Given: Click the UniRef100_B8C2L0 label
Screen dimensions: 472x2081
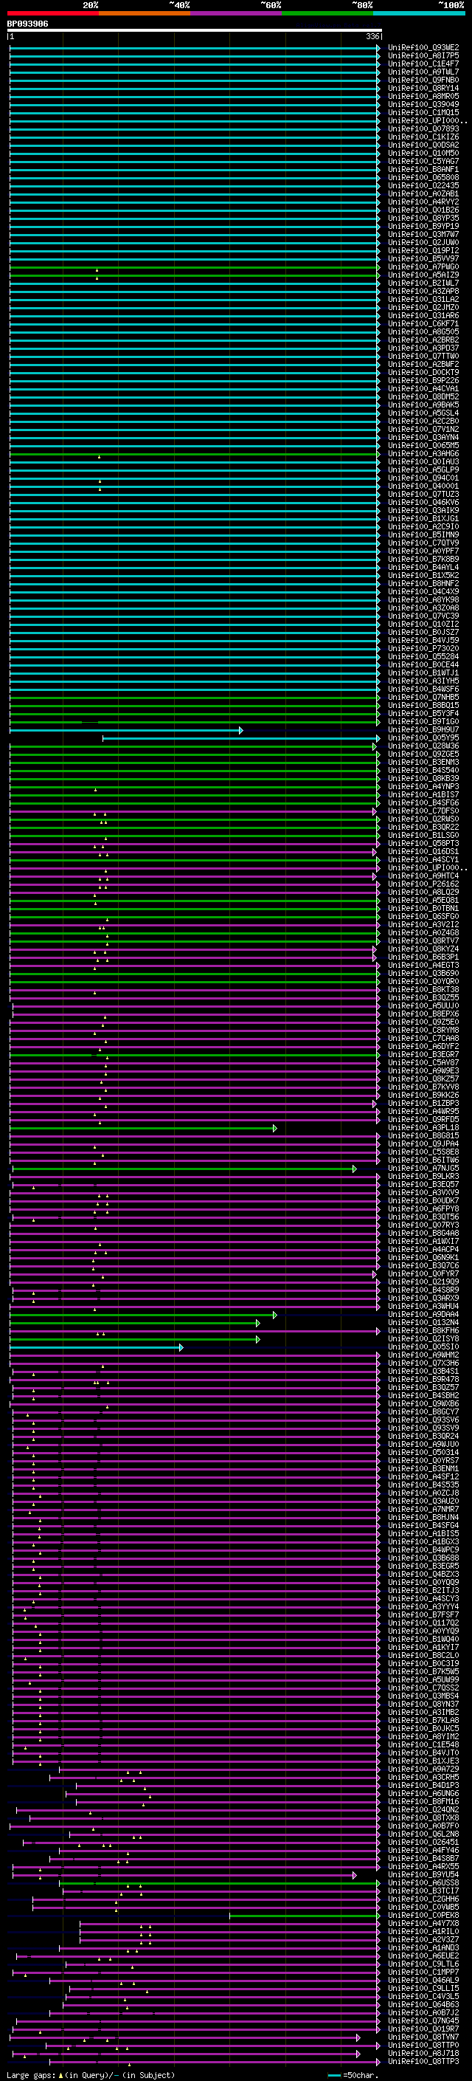Looking at the screenshot, I should click(x=423, y=1656).
